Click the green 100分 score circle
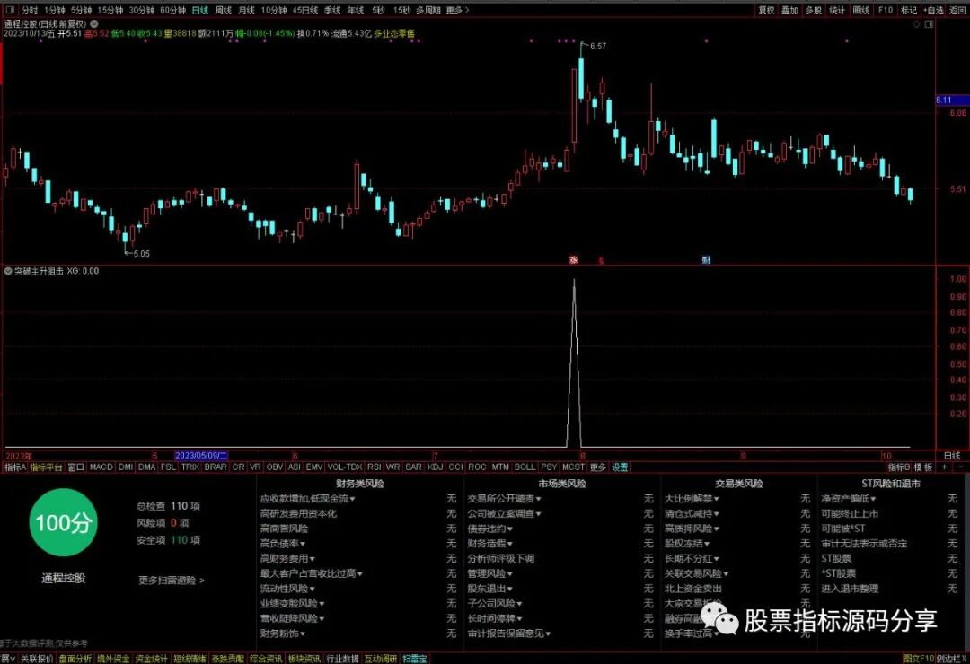Image resolution: width=970 pixels, height=664 pixels. (63, 522)
